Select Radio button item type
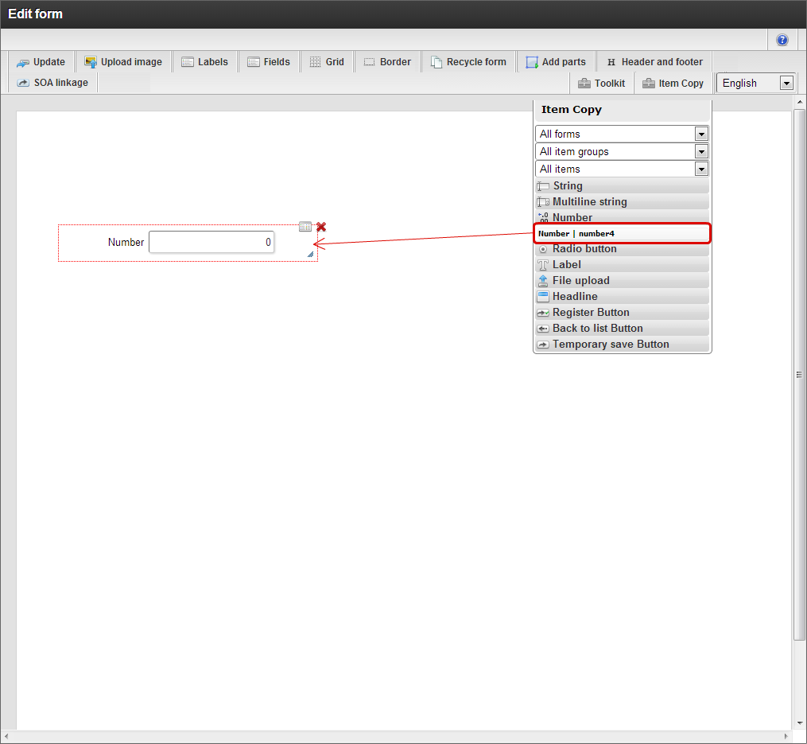The width and height of the screenshot is (807, 744). tap(622, 249)
